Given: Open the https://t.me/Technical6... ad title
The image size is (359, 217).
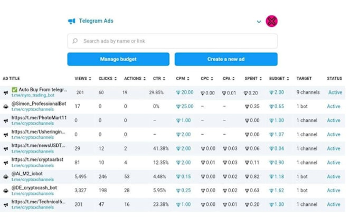Looking at the screenshot, I should click(39, 202).
